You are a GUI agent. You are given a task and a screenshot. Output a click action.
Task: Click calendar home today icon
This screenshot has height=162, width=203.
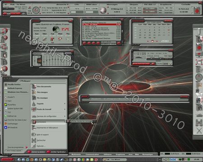click(152, 41)
